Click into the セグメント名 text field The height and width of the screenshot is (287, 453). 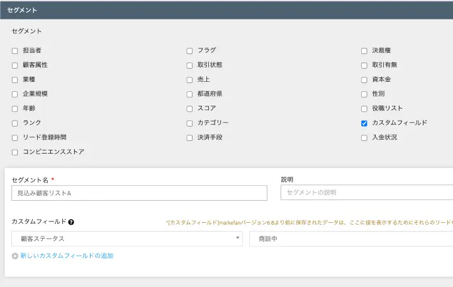pos(139,193)
